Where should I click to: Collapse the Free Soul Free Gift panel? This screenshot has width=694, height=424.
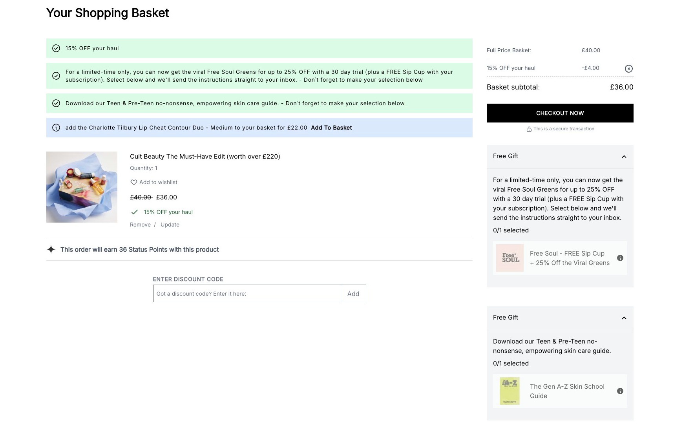point(624,157)
